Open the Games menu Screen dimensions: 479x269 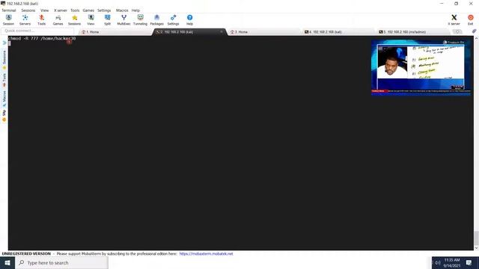tap(88, 10)
